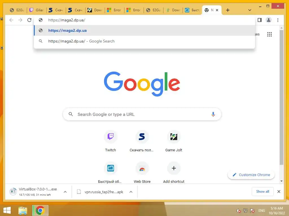Switch to the second Скач tab

(x=75, y=10)
